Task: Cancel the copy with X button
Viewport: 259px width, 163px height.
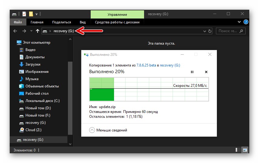Action: 206,72
